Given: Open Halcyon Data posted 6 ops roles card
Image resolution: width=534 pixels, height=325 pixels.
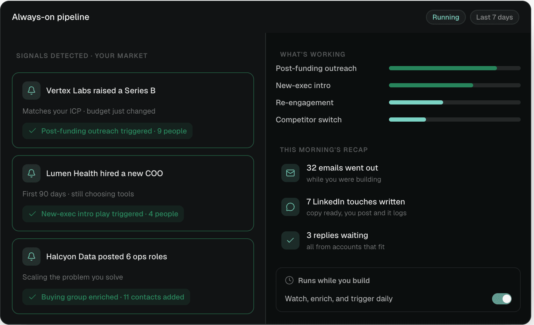Looking at the screenshot, I should [x=133, y=276].
